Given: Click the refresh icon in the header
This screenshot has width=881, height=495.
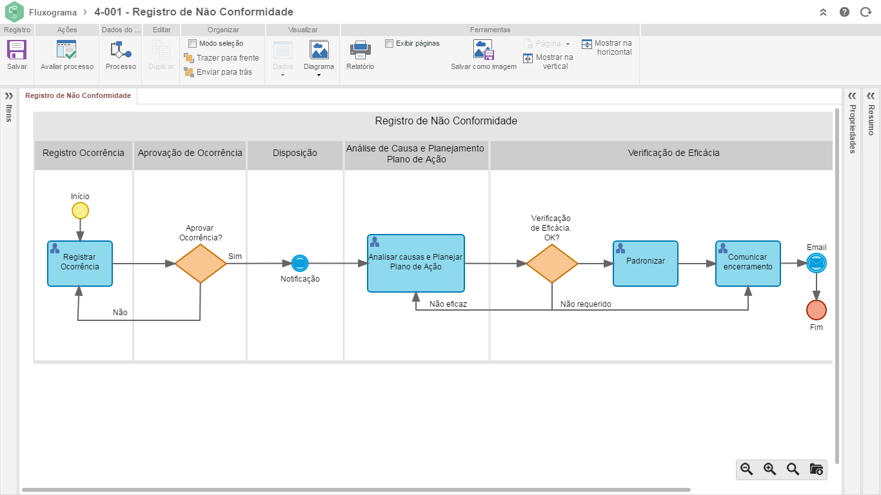Looking at the screenshot, I should pos(866,12).
